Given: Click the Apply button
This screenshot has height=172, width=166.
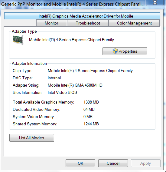Looking at the screenshot, I should (x=146, y=163).
